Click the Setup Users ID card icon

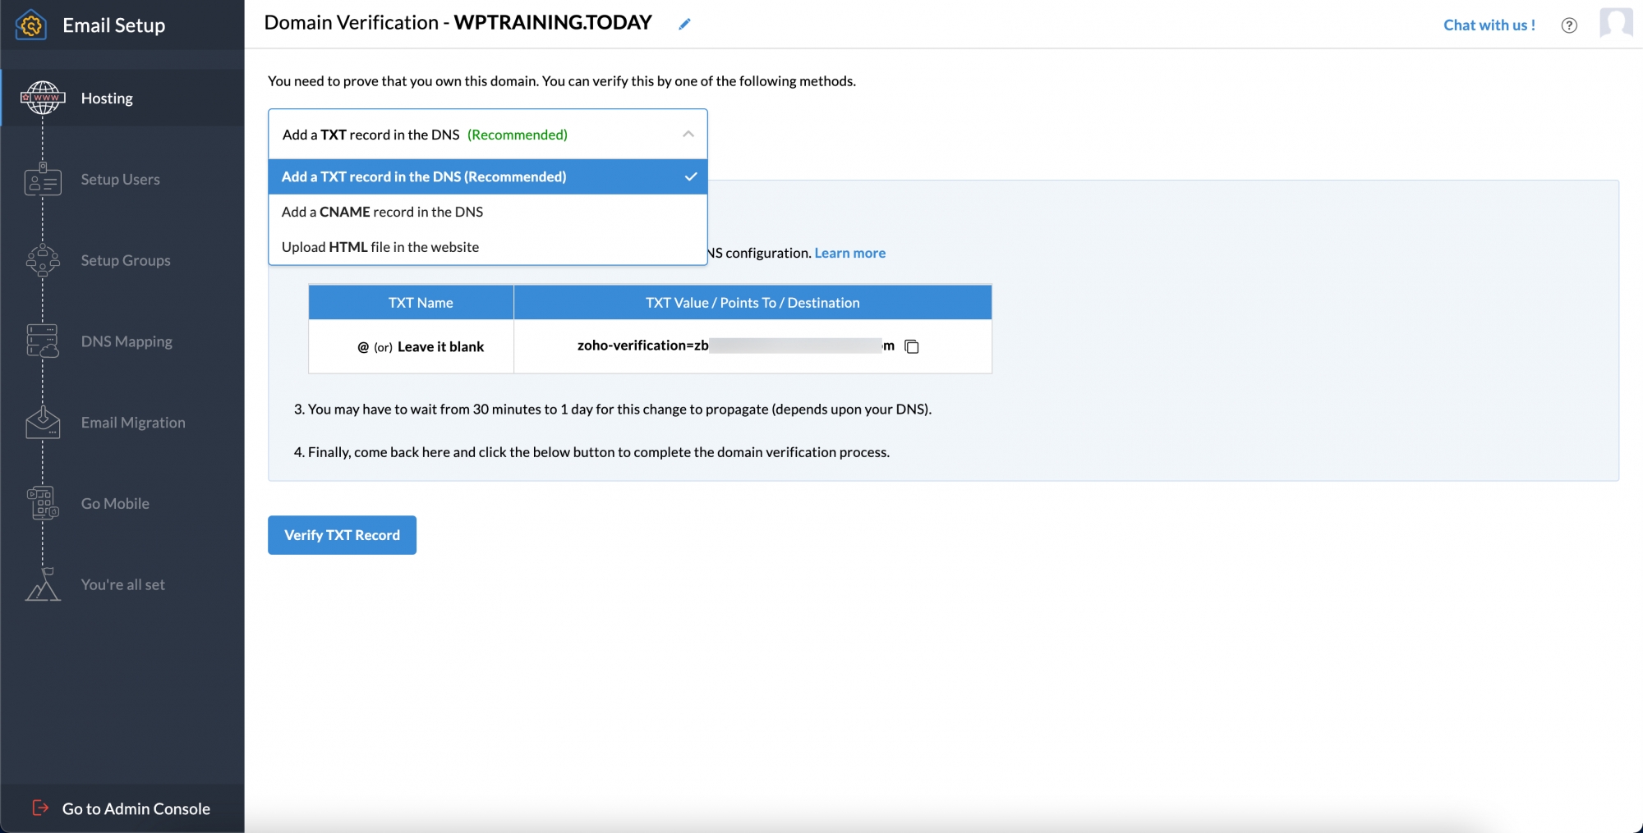pyautogui.click(x=43, y=180)
